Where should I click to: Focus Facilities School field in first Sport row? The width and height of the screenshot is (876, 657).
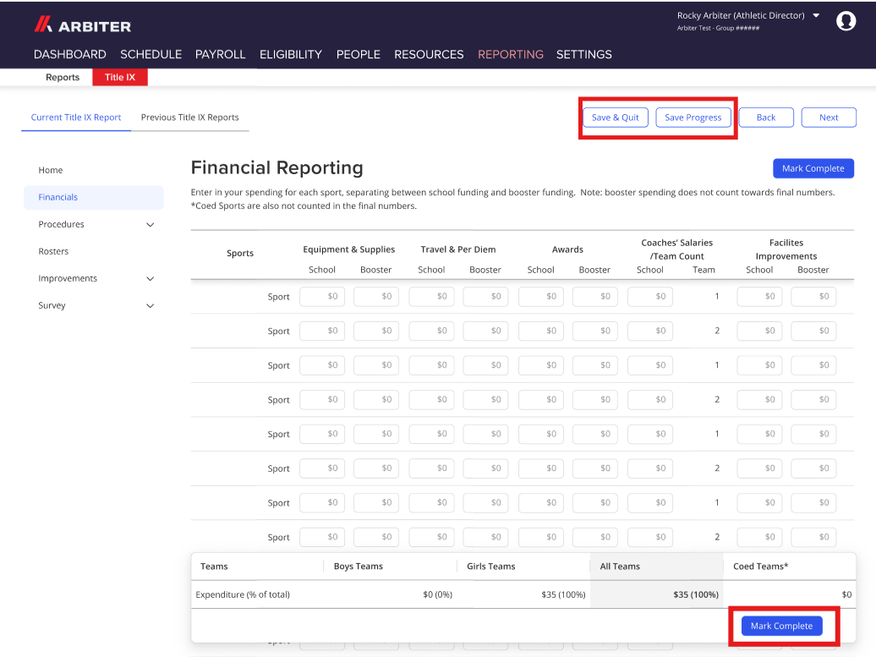point(760,296)
